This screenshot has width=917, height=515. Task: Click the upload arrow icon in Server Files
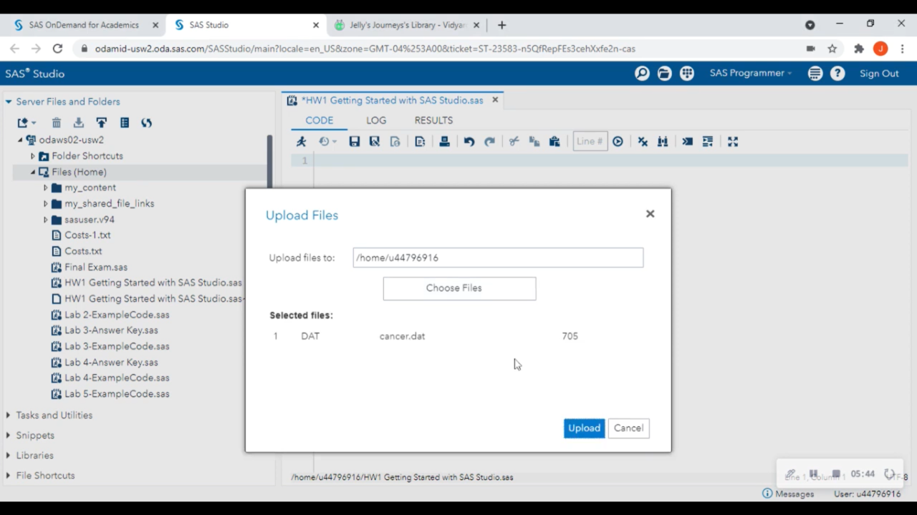(102, 123)
